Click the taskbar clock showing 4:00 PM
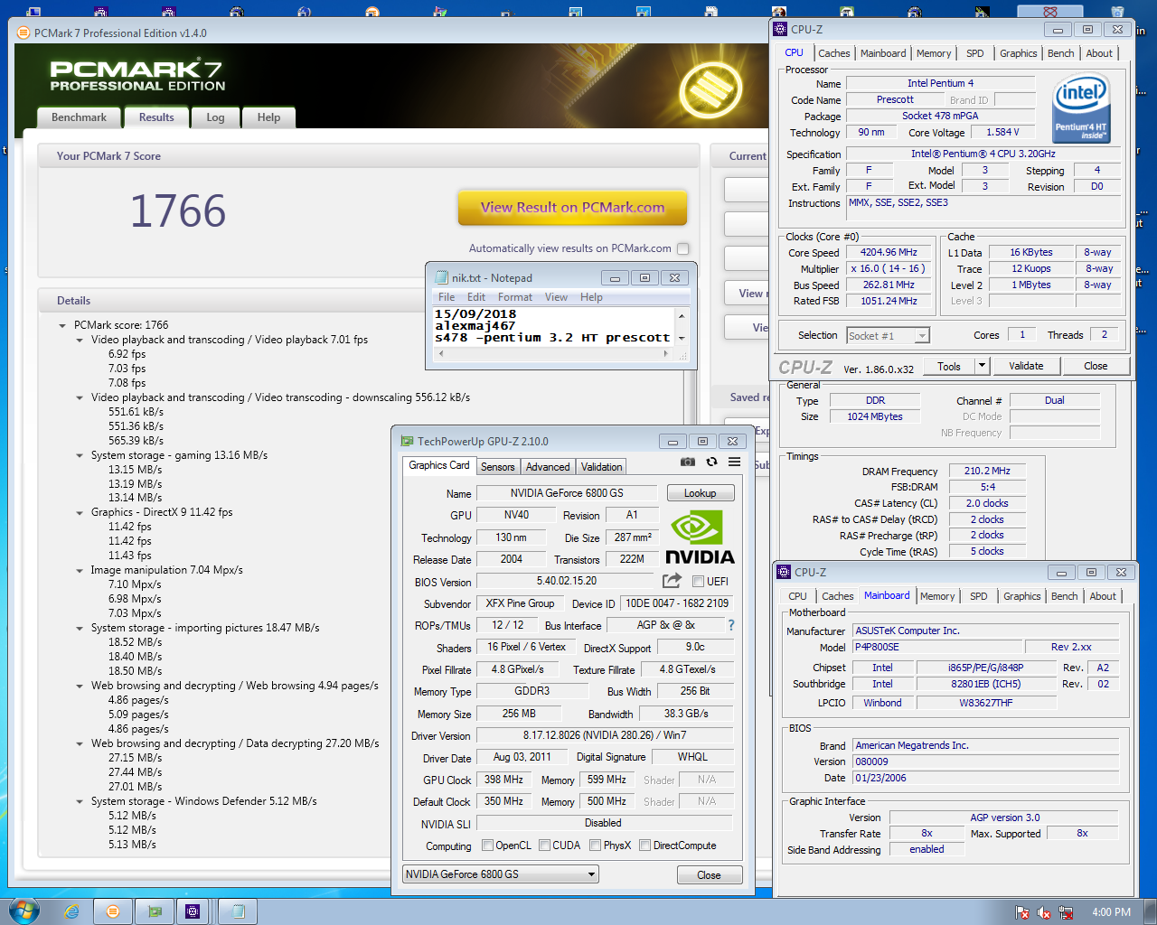1157x925 pixels. (x=1111, y=912)
